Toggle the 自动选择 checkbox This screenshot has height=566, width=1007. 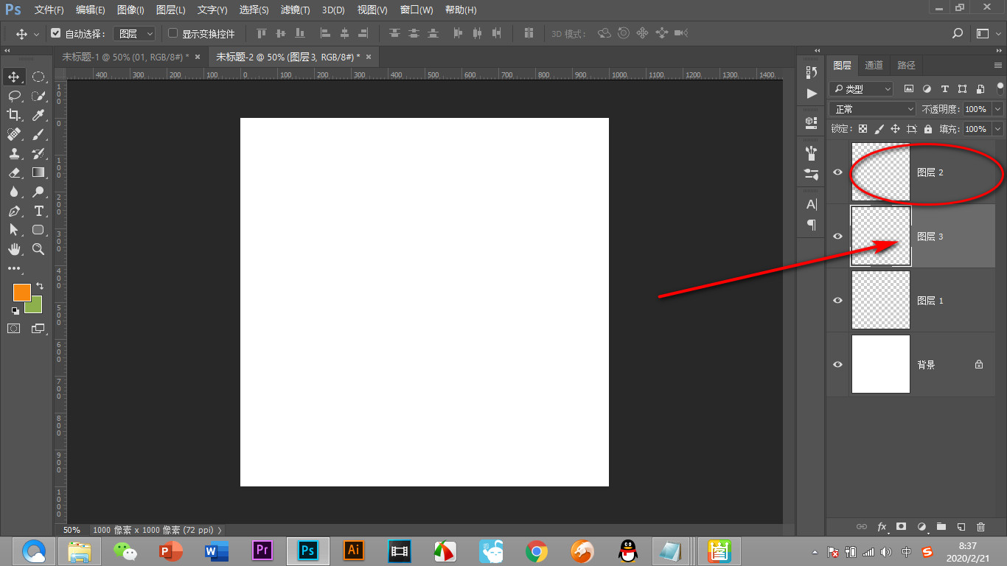pos(55,33)
